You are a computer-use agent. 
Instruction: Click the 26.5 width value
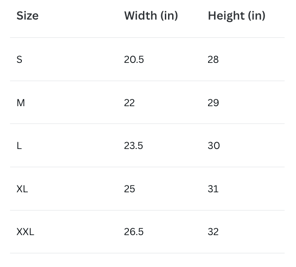point(133,232)
